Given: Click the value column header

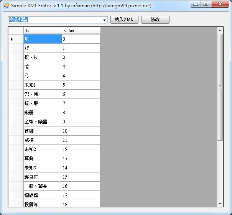Looking at the screenshot, I should 81,31.
